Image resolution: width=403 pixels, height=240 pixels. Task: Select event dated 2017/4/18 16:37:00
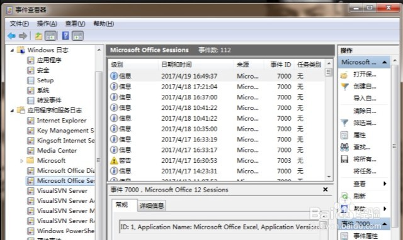pyautogui.click(x=217, y=97)
